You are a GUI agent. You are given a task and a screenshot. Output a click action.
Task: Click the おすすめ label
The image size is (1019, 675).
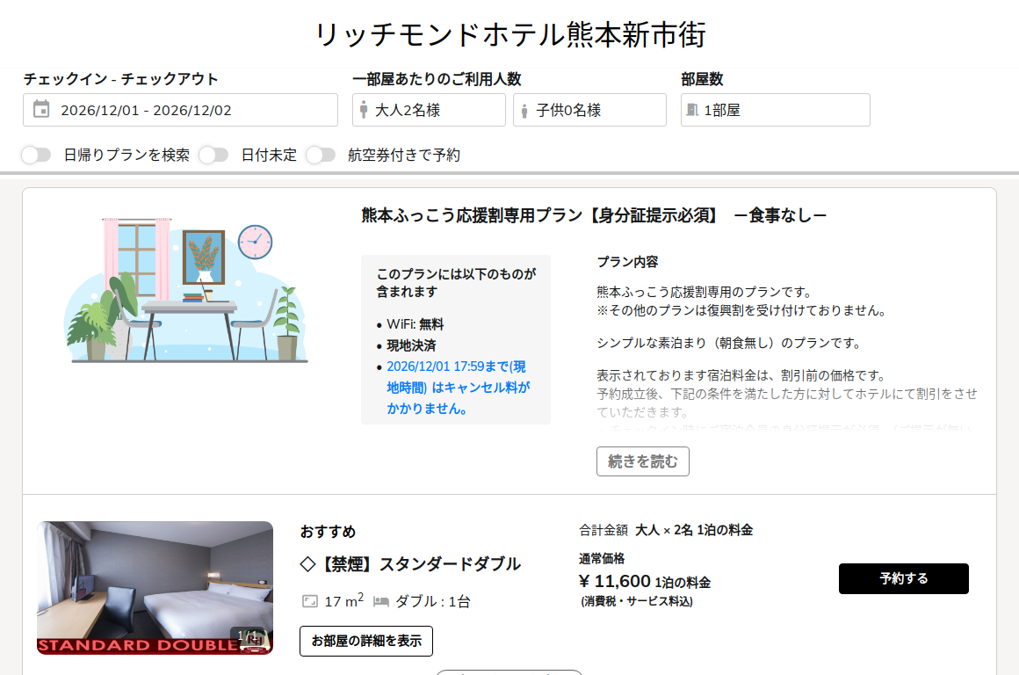coord(328,532)
